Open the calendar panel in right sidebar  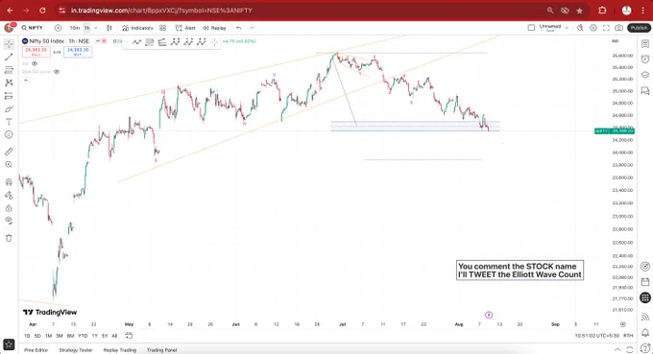[x=645, y=282]
